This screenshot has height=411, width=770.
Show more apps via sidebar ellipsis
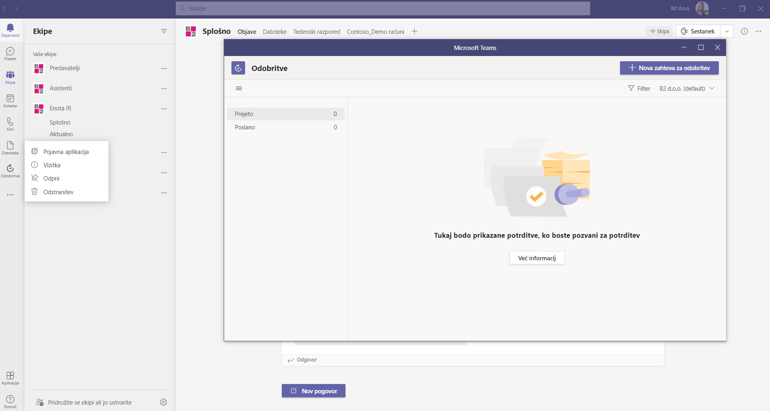(x=10, y=195)
